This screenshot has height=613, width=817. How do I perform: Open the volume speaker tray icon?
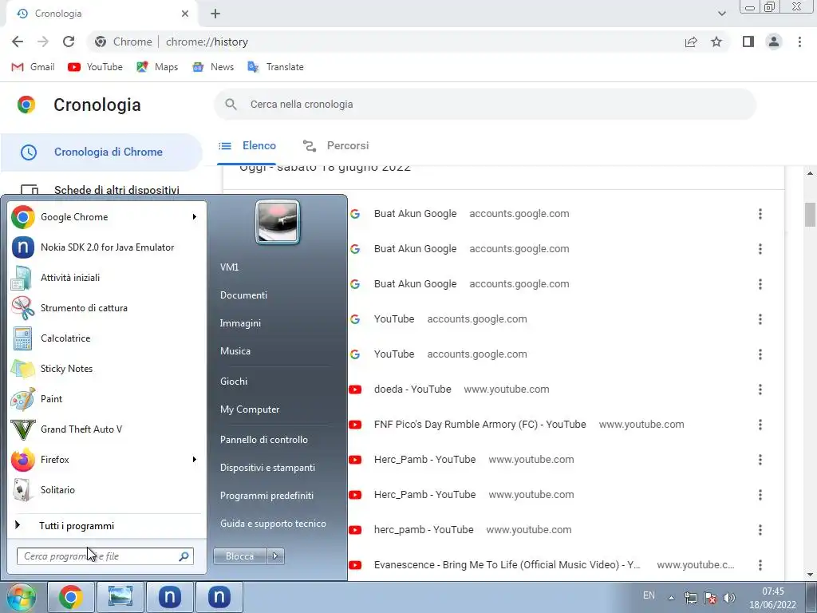729,598
